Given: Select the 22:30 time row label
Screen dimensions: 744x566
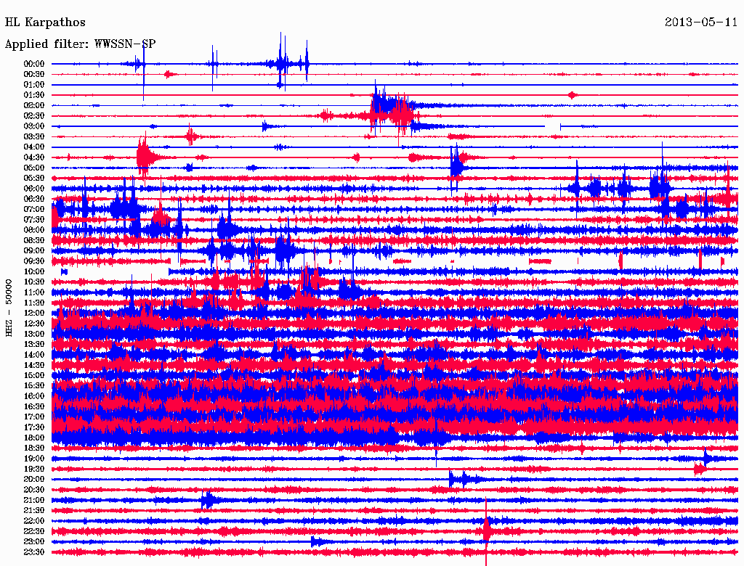Looking at the screenshot, I should (x=34, y=531).
